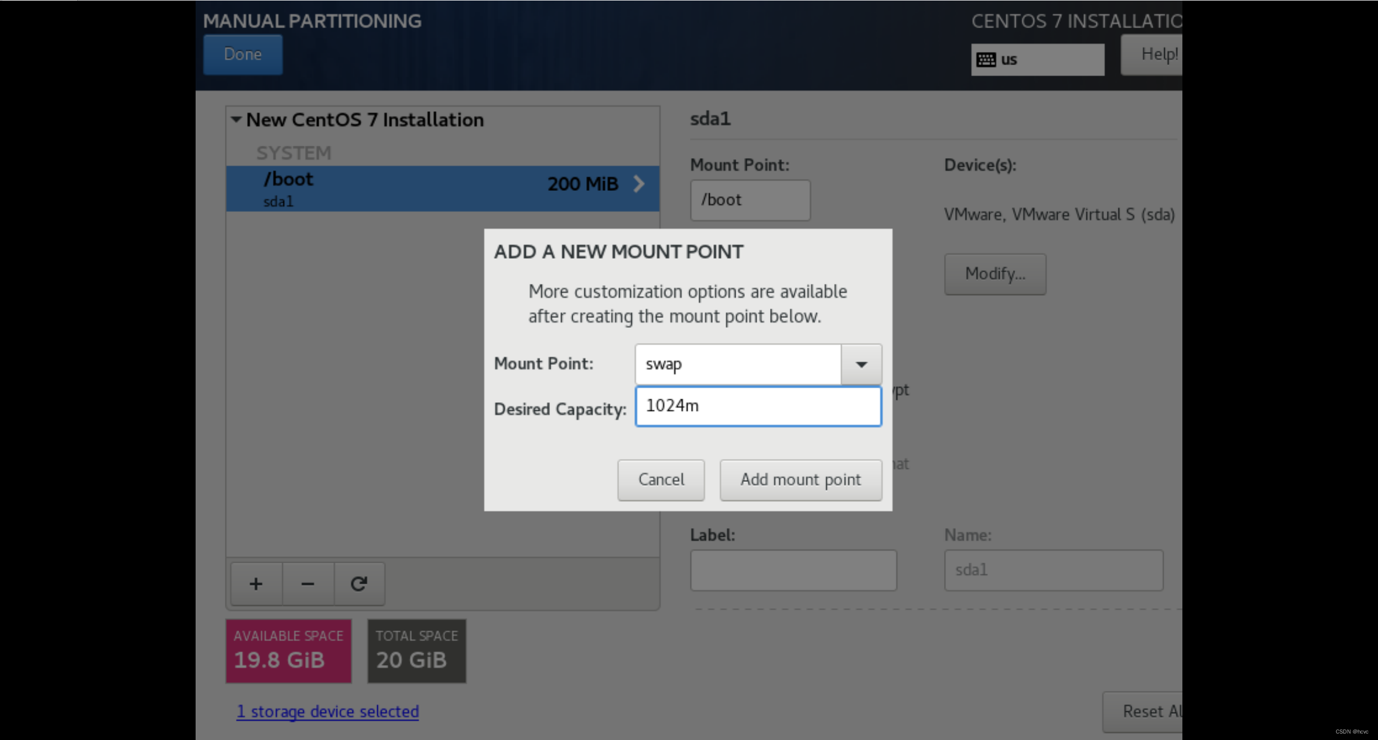Viewport: 1378px width, 740px height.
Task: Click the Add mount point button
Action: click(x=801, y=479)
